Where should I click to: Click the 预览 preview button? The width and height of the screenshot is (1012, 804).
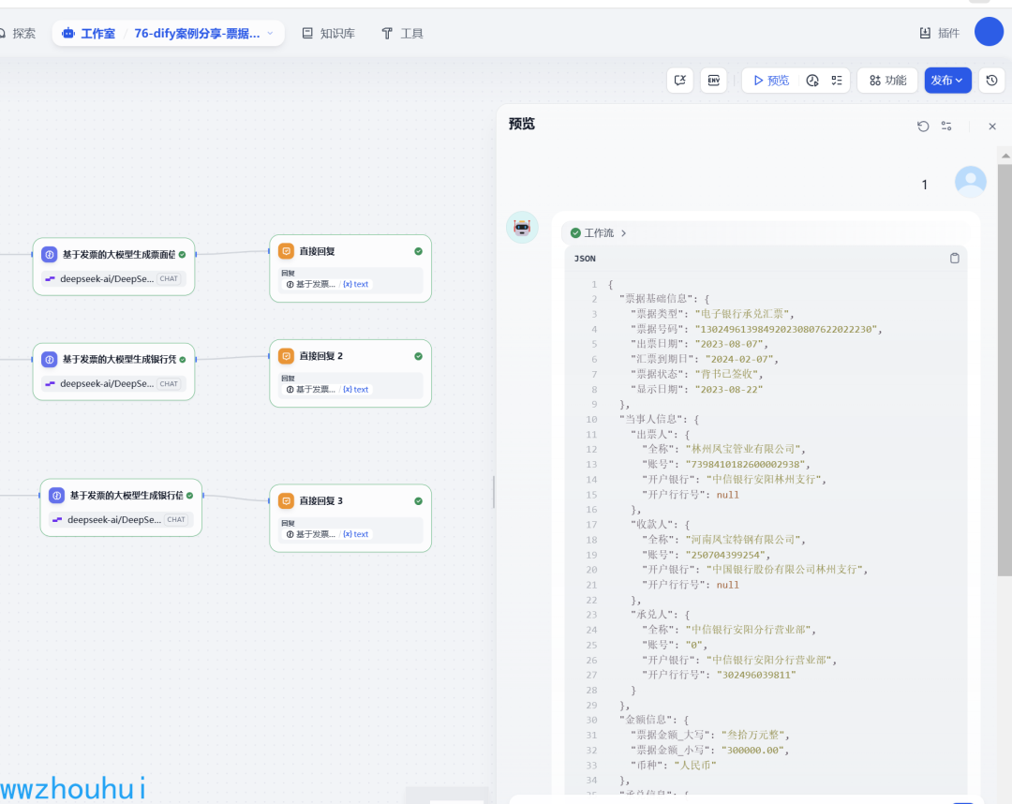click(x=771, y=80)
